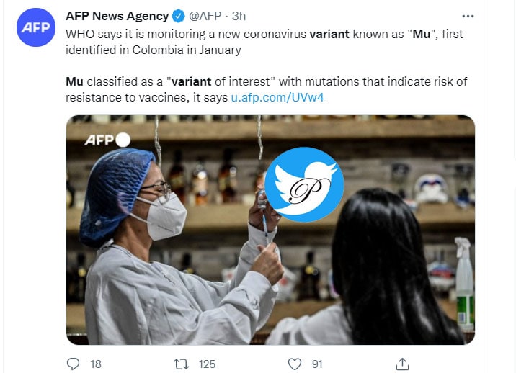Click the blue verified badge
Image resolution: width=516 pixels, height=373 pixels.
(178, 16)
